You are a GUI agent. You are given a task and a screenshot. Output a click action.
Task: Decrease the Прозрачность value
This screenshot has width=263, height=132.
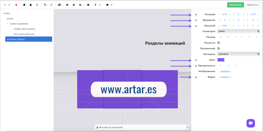220,66
